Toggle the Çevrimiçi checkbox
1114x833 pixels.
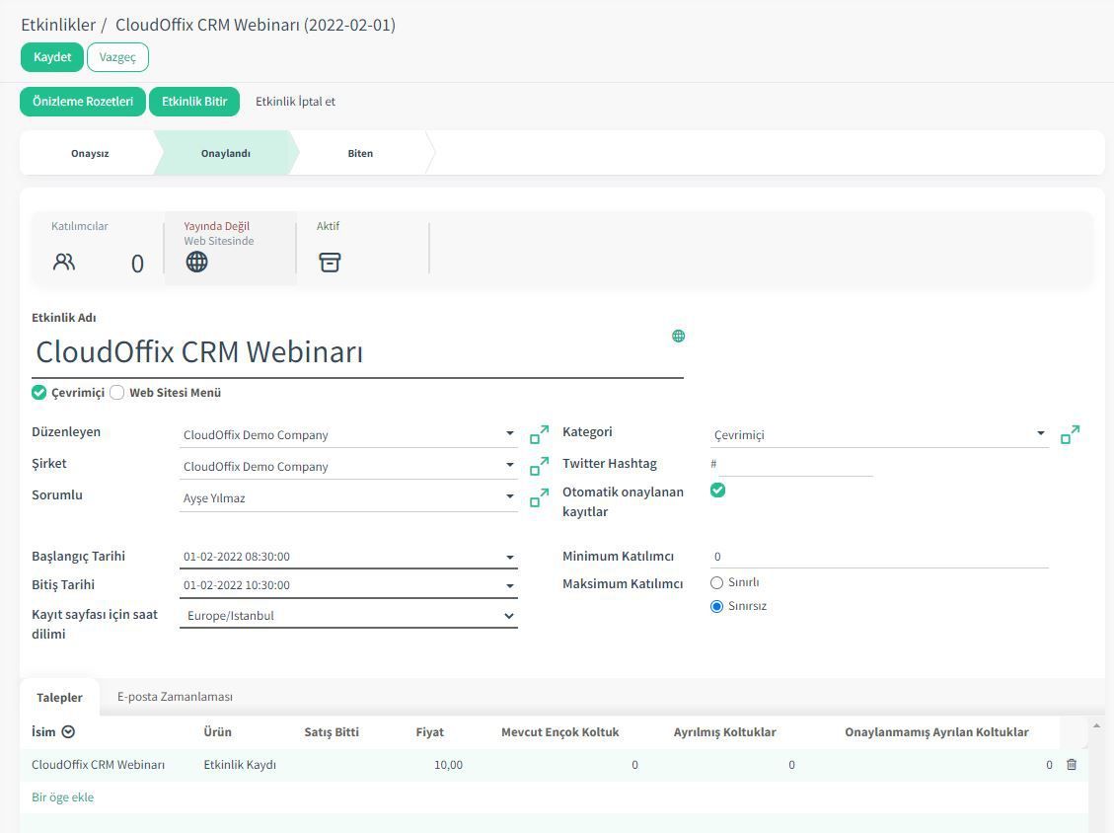click(39, 393)
